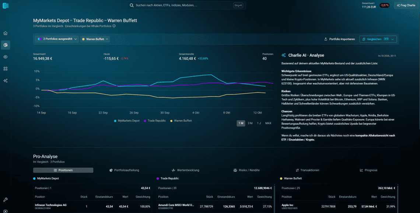Screen dimensions: 420x213
Task: Click the import upload icon
Action: point(326,39)
